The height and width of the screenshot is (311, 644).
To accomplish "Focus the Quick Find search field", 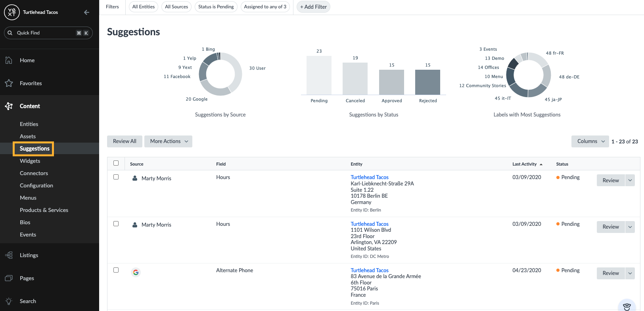I will (x=48, y=33).
